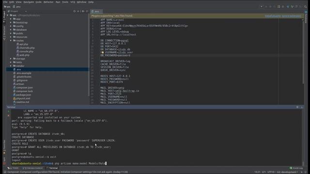This screenshot has width=310, height=174.
Task: Open Terminal panel settings gear icon
Action: tap(297, 107)
